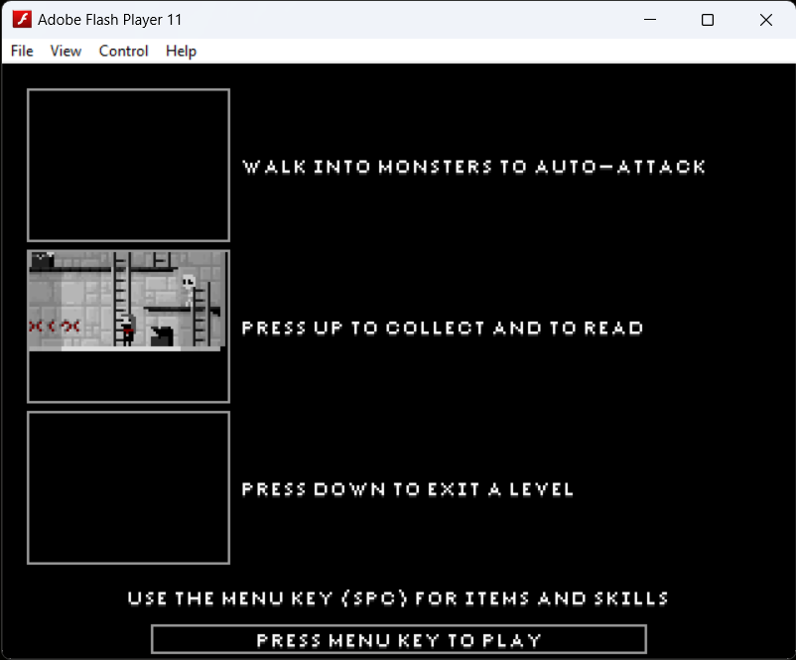Screen dimensions: 796x660
Task: Click the "Press up to collect and to read" text
Action: [442, 328]
